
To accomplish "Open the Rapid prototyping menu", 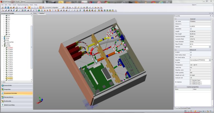I will click(23, 5).
